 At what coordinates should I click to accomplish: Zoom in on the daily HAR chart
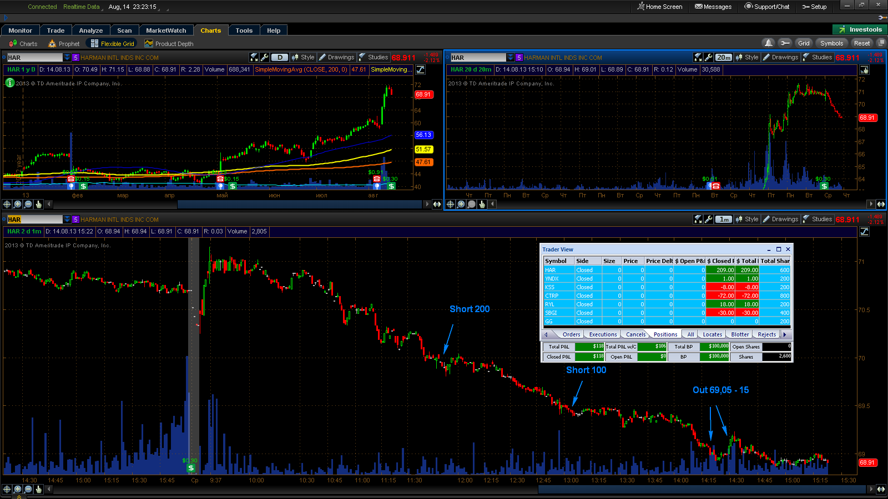[x=17, y=204]
